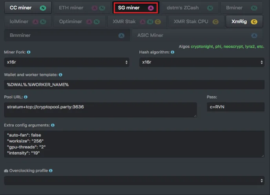This screenshot has height=195, width=270.
Task: Click the A badge on Optiminer
Action: tap(89, 22)
